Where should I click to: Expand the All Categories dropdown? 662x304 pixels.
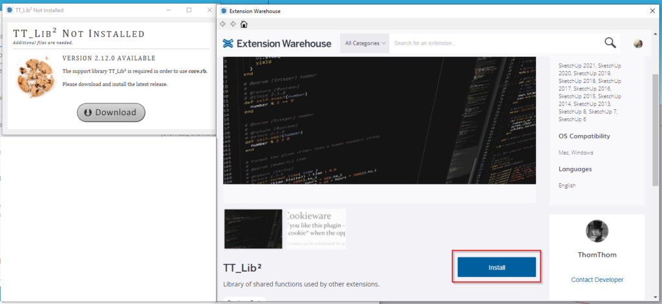(365, 43)
